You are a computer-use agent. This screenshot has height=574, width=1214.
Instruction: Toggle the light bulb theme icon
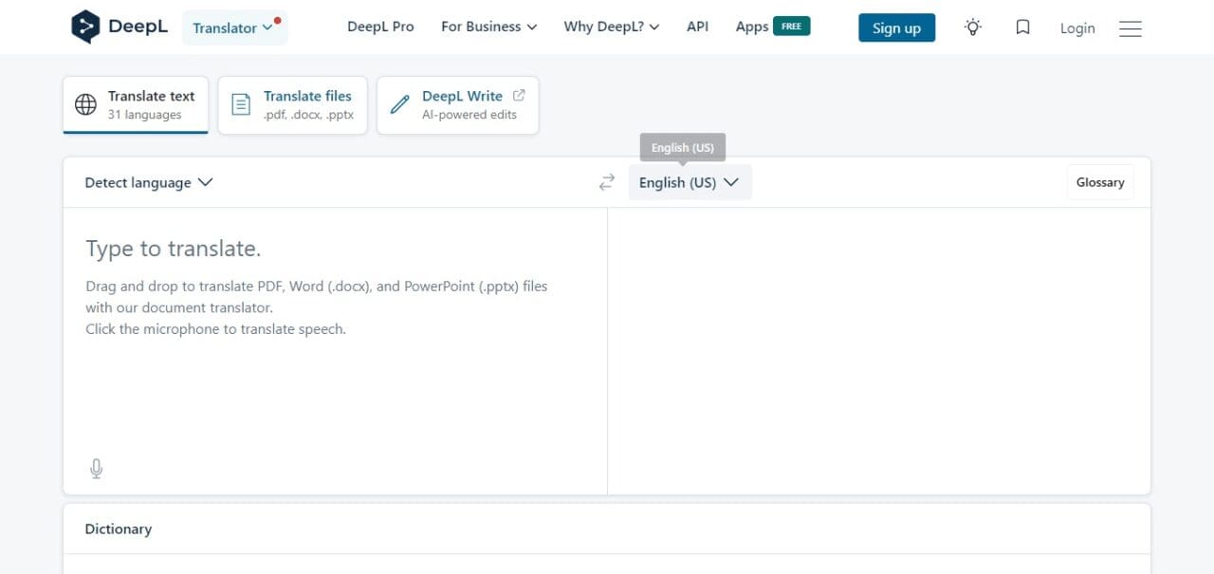click(973, 28)
